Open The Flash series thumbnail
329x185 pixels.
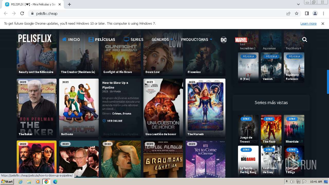pyautogui.click(x=271, y=130)
